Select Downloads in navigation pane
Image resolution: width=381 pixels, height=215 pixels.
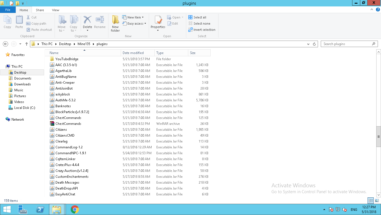tap(22, 84)
